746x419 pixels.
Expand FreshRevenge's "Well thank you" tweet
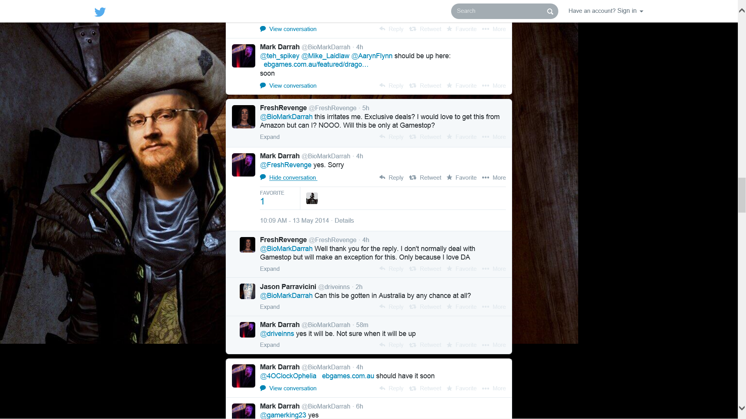(x=270, y=269)
